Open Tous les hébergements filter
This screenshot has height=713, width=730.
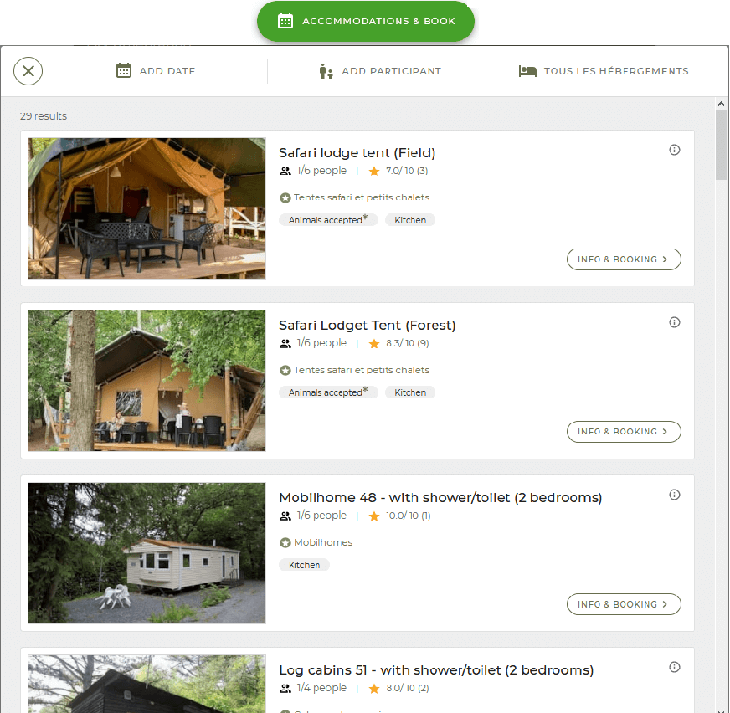tap(604, 71)
